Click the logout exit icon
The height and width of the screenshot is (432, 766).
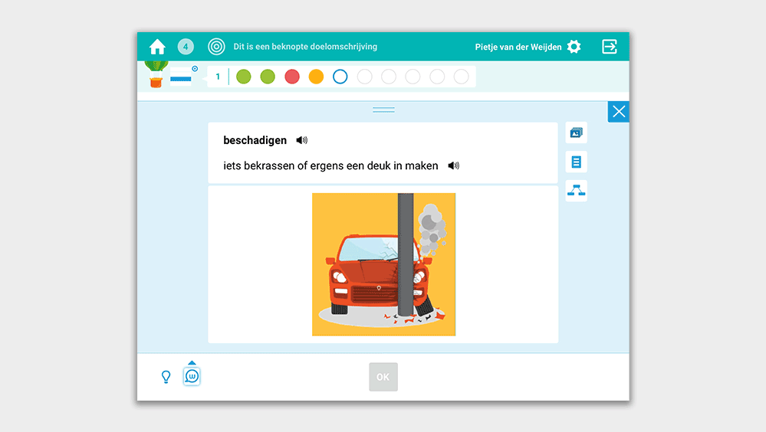point(609,47)
